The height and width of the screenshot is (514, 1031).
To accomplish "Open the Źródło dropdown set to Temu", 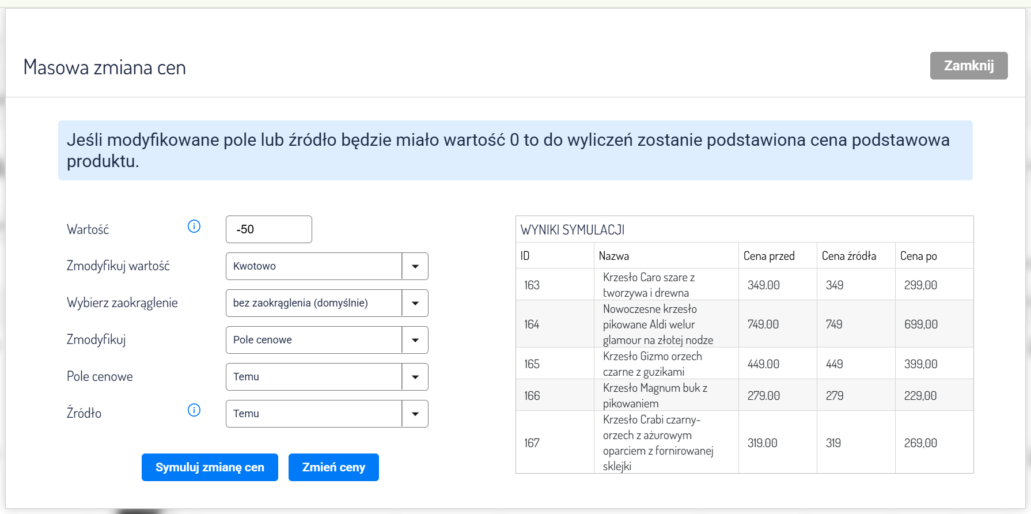I will click(327, 414).
